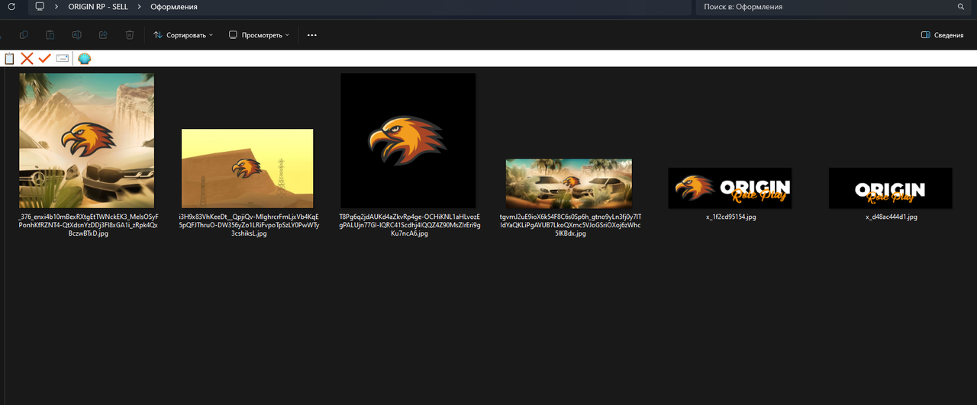Click the blue shell icon in white toolbar
The height and width of the screenshot is (405, 977).
point(84,59)
